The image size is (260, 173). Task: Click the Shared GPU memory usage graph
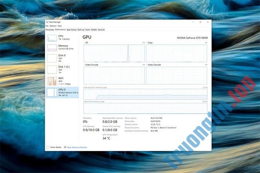(x=145, y=108)
